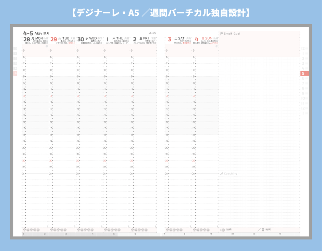Click week number 10 on the bottom ruler
Viewport: 322px width, 251px height.
point(233,234)
